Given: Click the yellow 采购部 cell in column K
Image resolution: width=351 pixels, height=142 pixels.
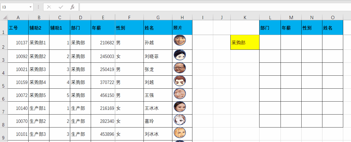Looking at the screenshot, I should pyautogui.click(x=245, y=42).
